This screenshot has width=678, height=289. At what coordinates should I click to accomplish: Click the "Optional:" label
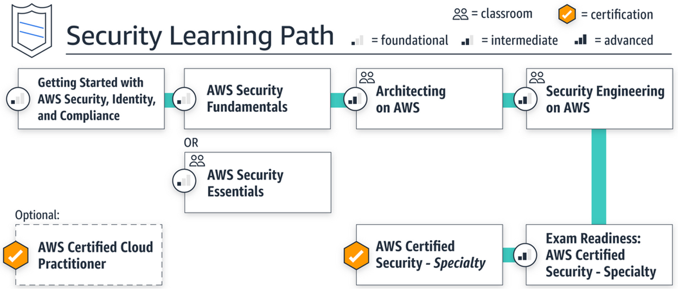tap(37, 215)
